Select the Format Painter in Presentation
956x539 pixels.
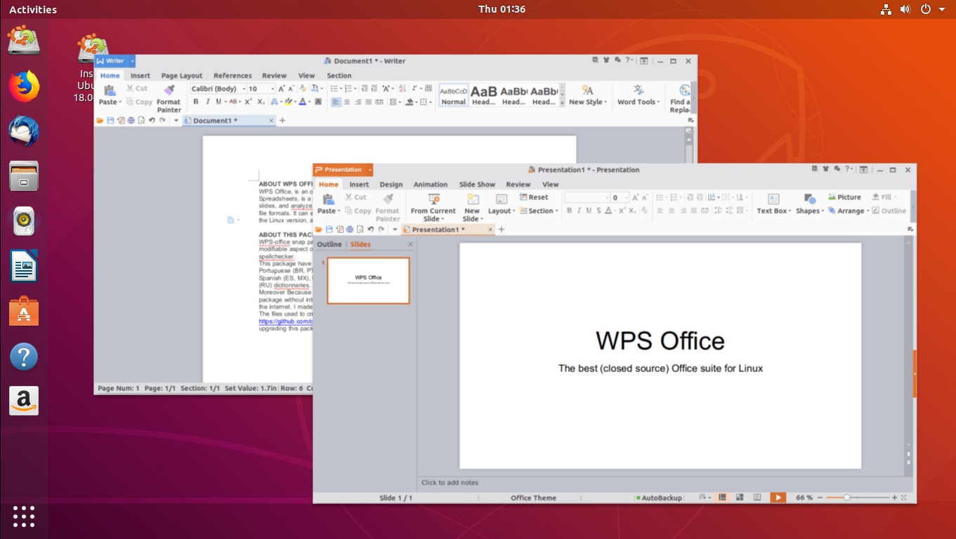(x=388, y=208)
